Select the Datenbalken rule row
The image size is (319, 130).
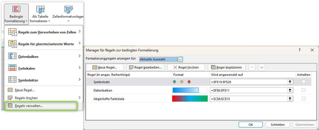pos(199,90)
